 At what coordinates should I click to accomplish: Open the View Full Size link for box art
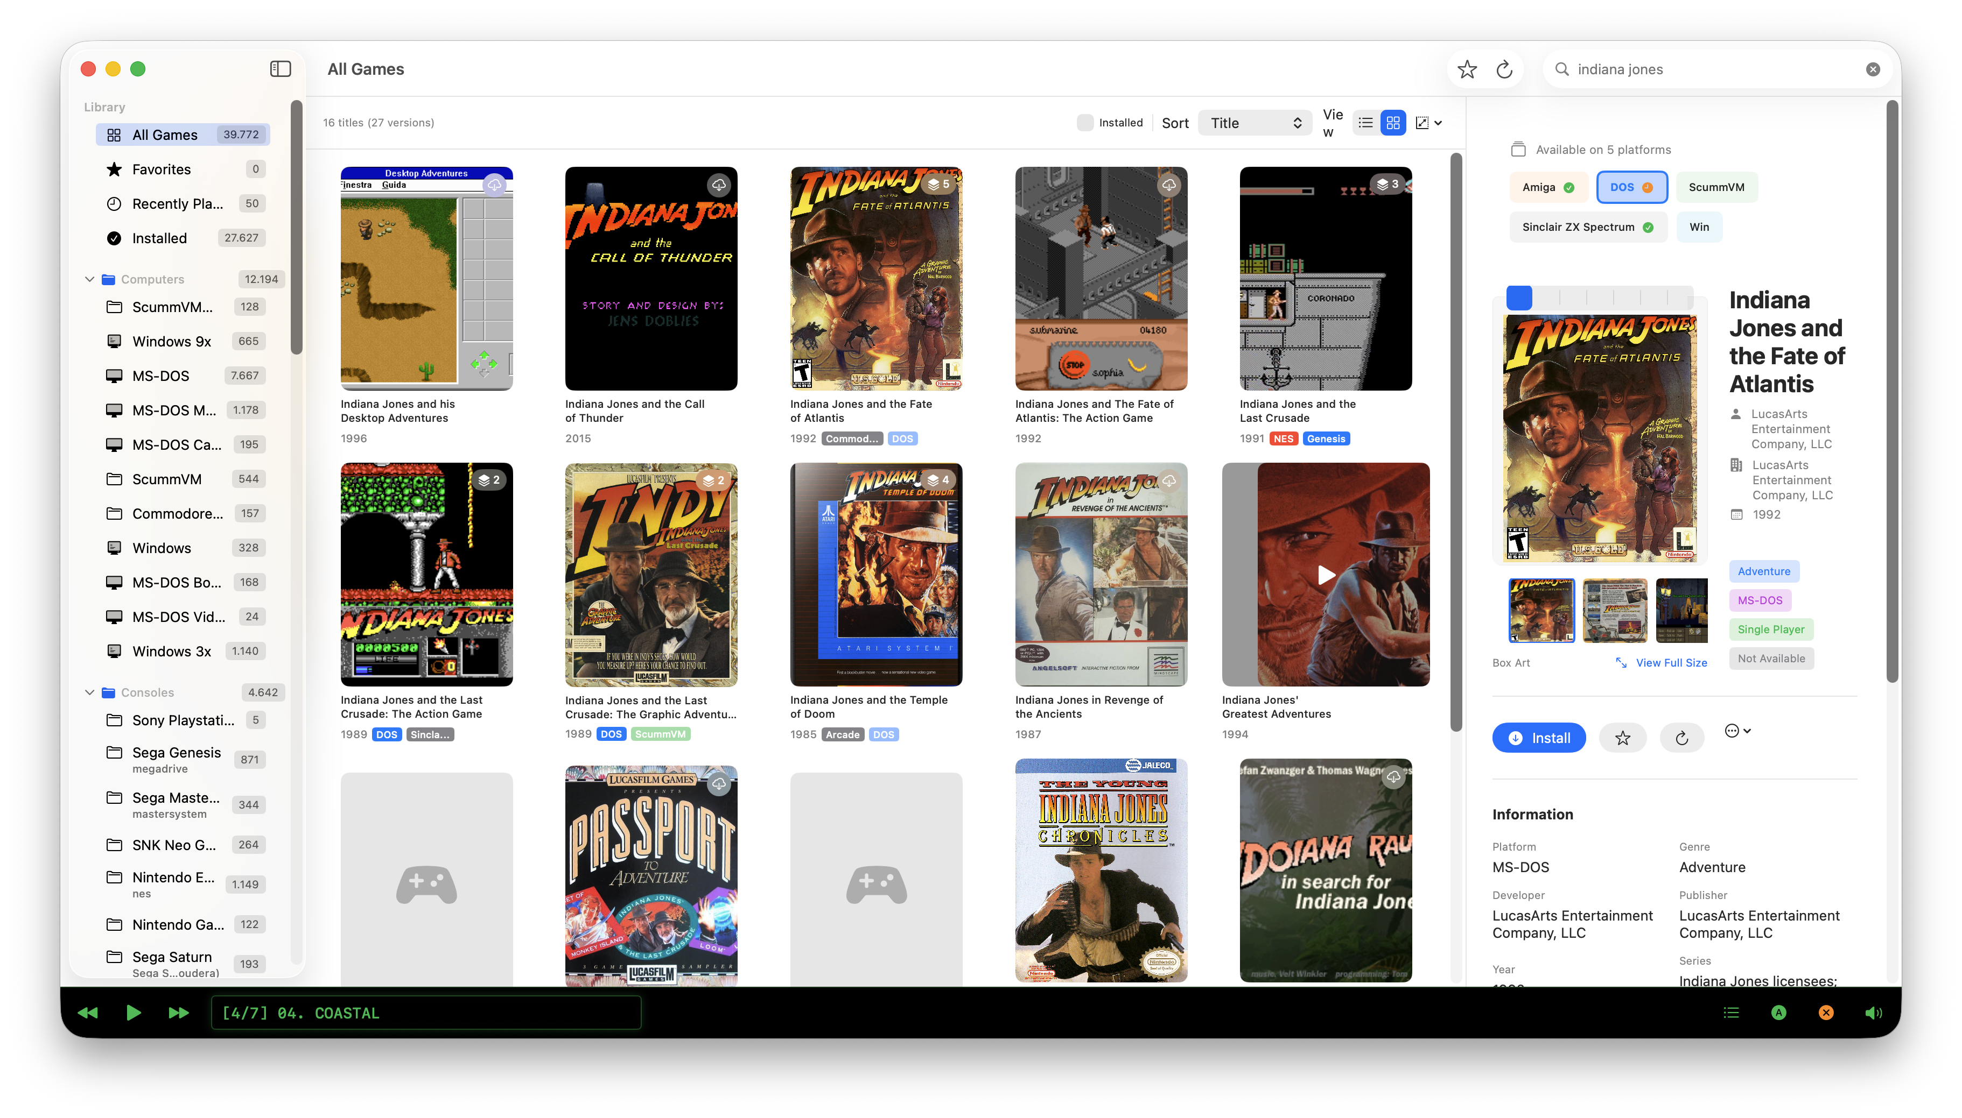[1671, 662]
